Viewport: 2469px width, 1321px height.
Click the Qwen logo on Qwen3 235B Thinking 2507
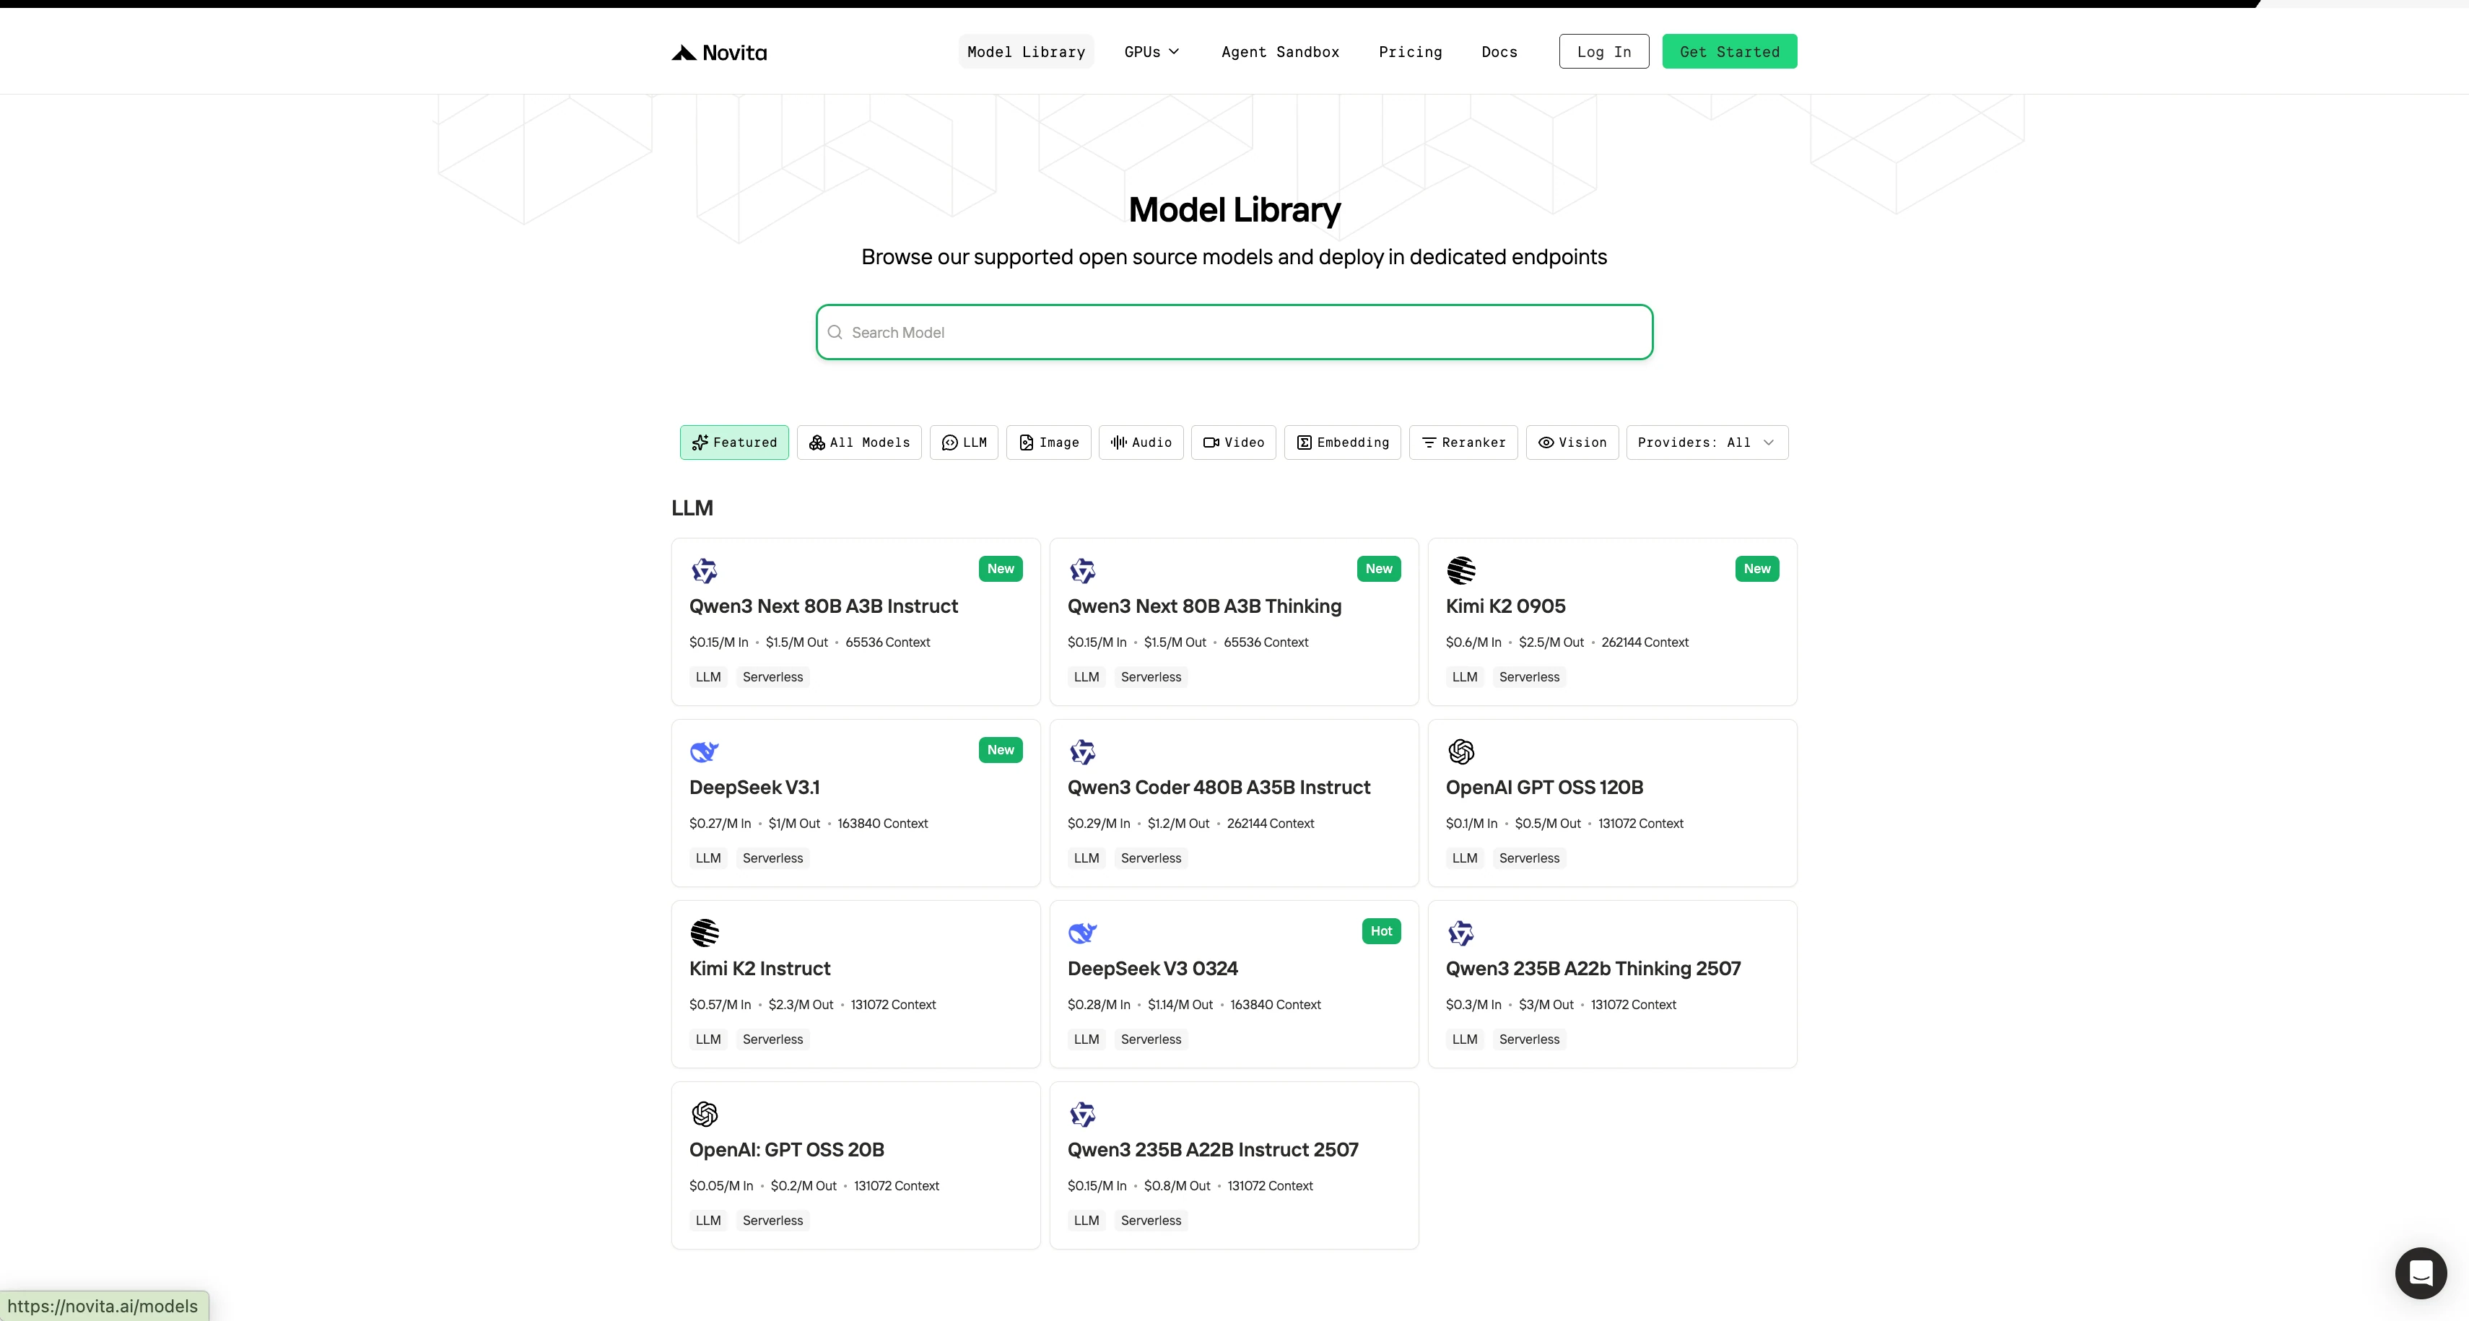click(1460, 933)
